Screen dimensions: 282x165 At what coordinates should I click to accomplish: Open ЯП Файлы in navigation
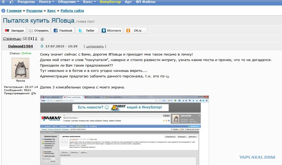[x=146, y=2]
